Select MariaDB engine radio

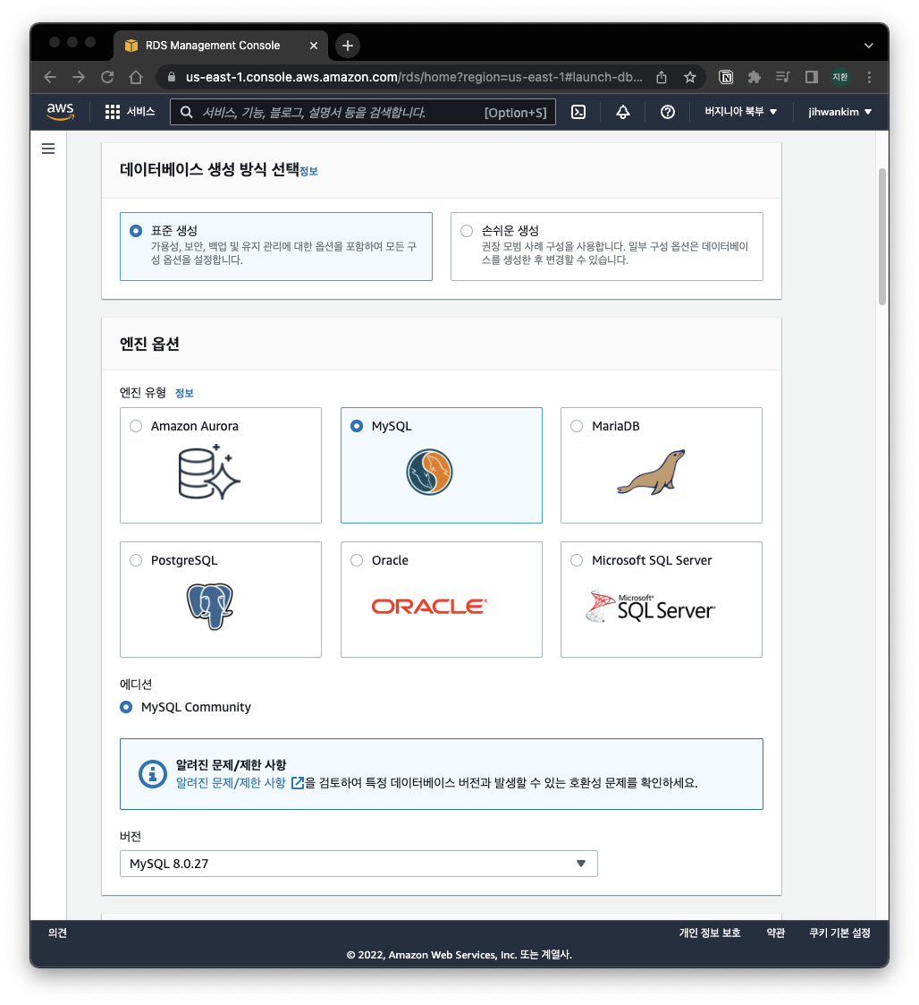(577, 426)
